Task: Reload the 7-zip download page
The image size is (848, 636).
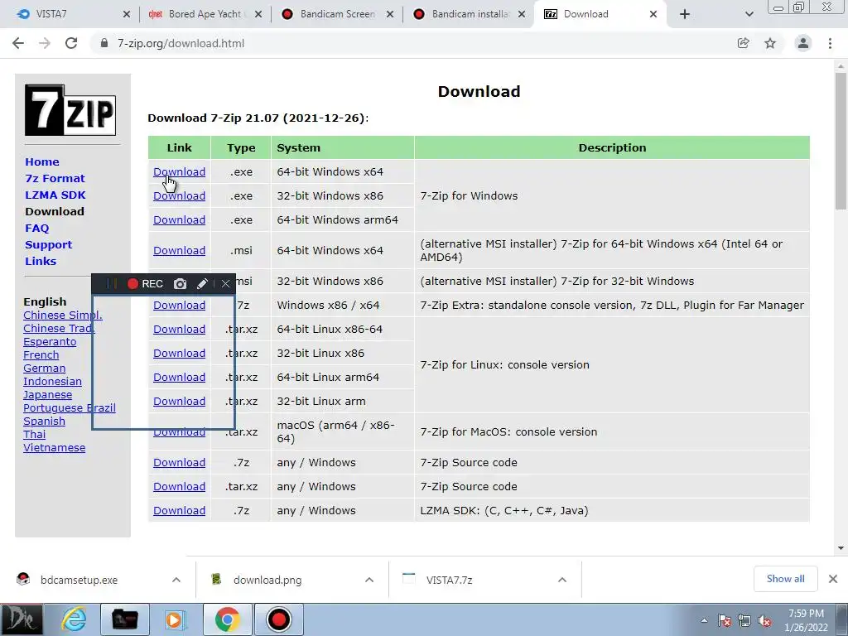Action: pos(71,43)
